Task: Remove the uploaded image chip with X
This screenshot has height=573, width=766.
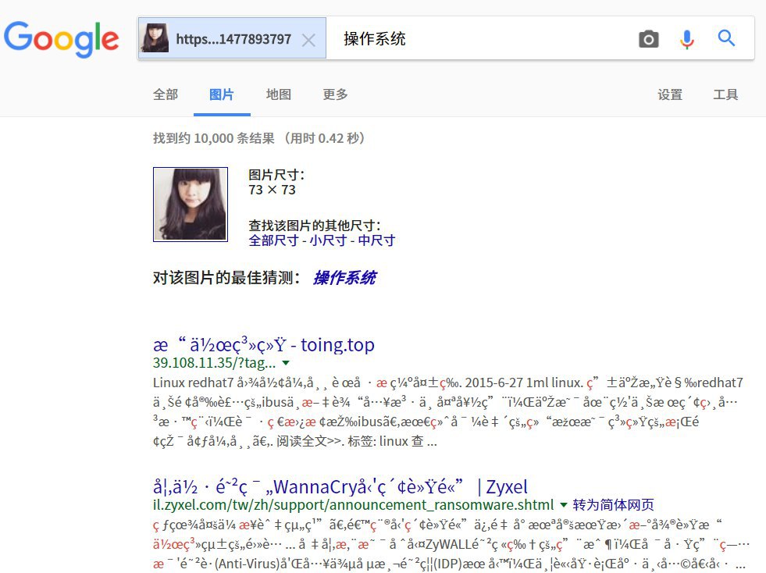Action: [308, 40]
